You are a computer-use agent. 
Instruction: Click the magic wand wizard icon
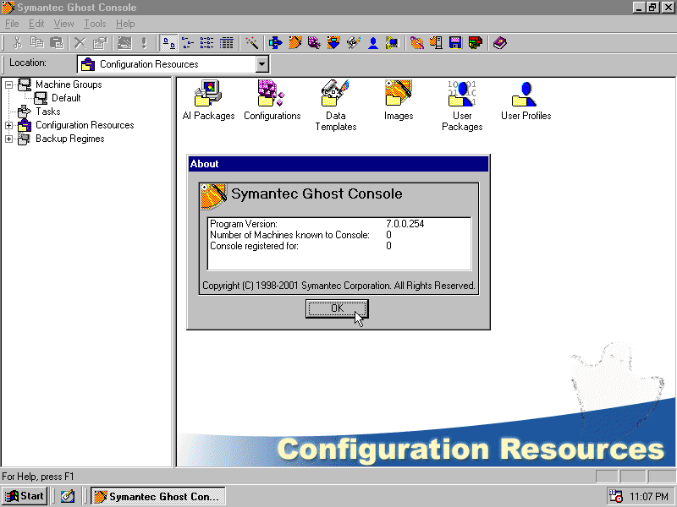[251, 43]
